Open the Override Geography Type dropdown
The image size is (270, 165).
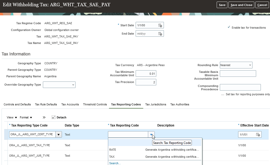click(73, 85)
